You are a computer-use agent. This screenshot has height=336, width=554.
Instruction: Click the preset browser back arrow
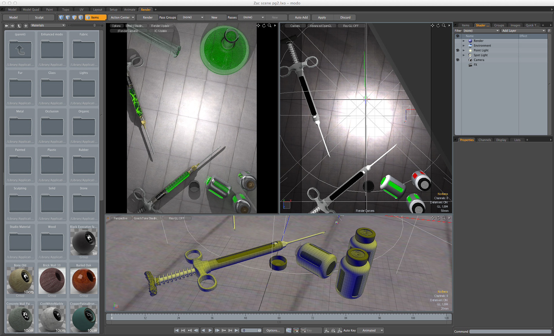[6, 26]
